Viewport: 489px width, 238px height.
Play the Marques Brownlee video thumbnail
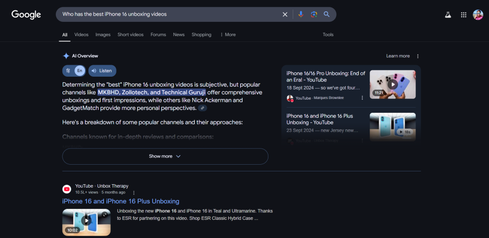[393, 84]
